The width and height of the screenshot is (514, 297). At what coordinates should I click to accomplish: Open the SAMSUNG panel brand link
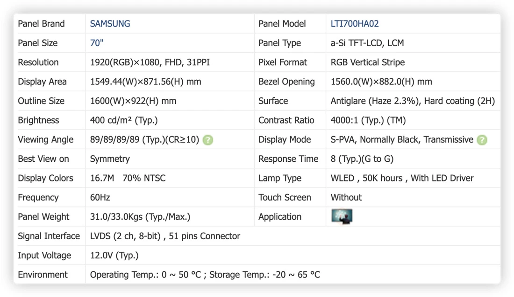110,24
